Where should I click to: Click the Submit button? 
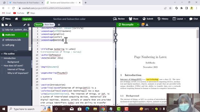coord(148,19)
